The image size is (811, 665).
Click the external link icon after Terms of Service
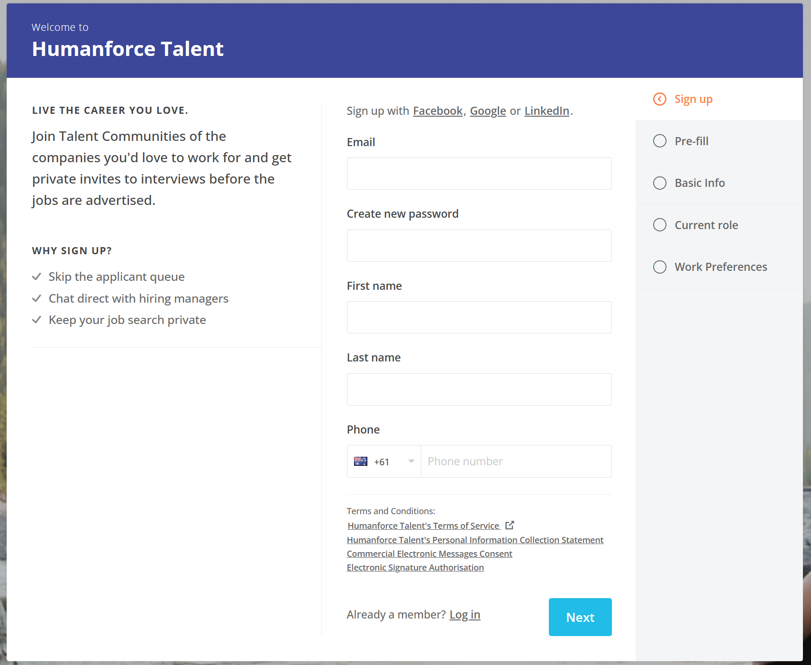click(x=510, y=525)
